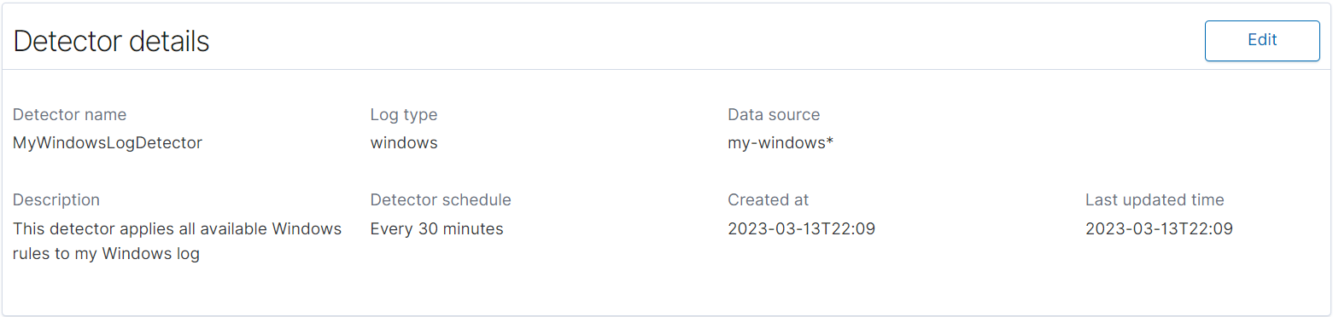The height and width of the screenshot is (317, 1333).
Task: Click the my-windows* data source value
Action: point(781,143)
